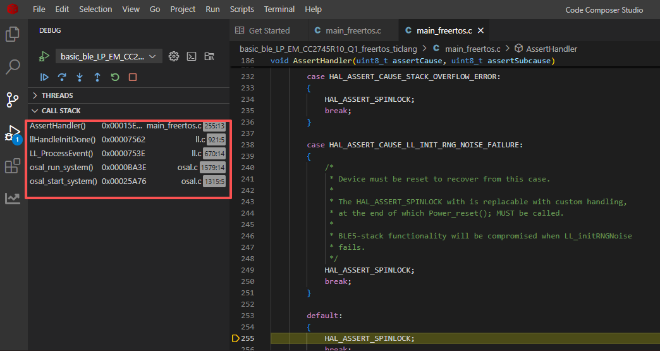Open the Terminal menu
The height and width of the screenshot is (351, 660).
pyautogui.click(x=279, y=9)
